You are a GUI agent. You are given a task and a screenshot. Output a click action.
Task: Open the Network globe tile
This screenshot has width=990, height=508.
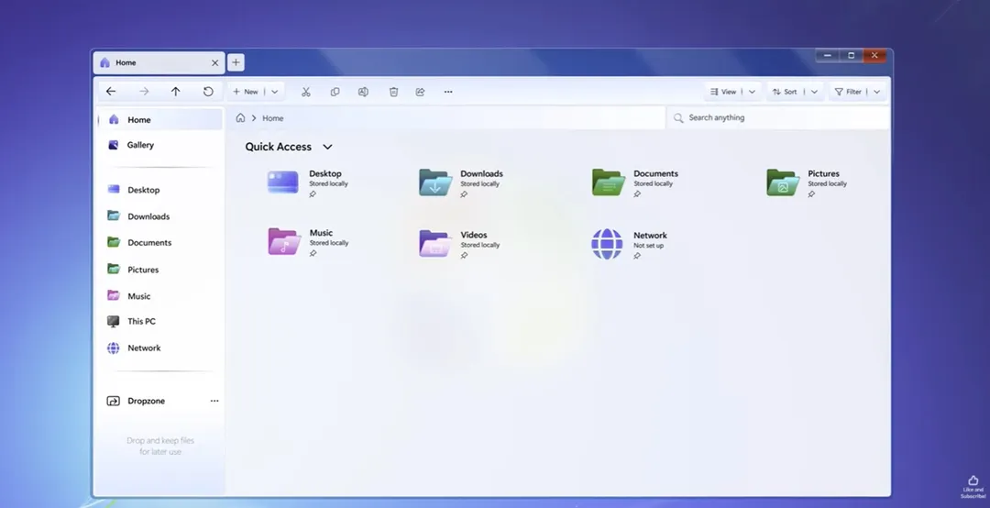click(x=607, y=244)
